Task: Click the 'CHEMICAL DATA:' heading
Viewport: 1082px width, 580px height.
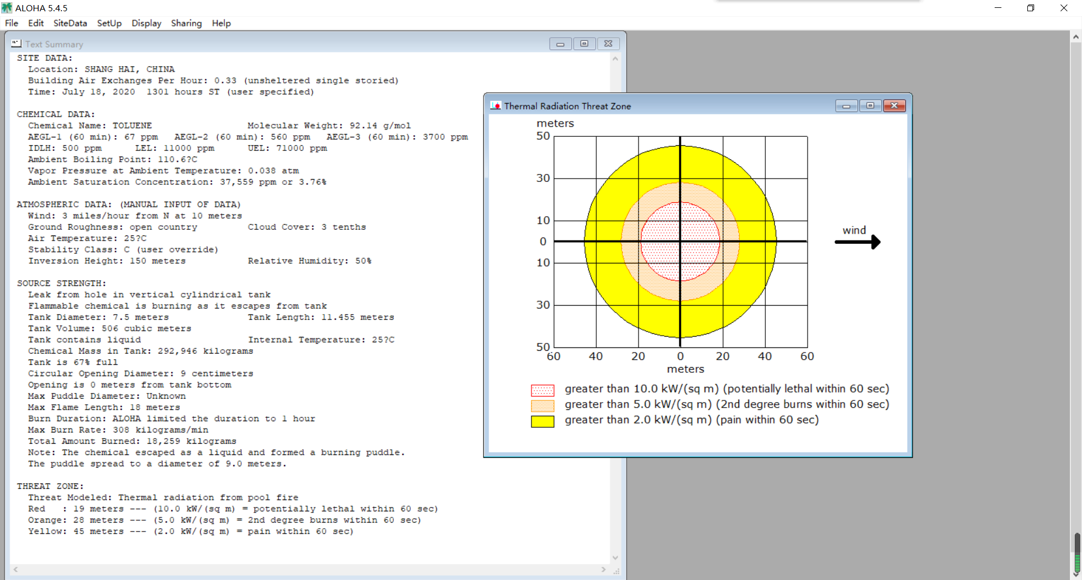Action: tap(56, 114)
